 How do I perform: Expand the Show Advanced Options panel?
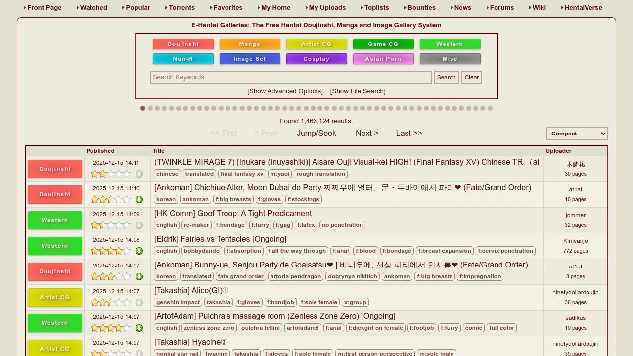[285, 91]
